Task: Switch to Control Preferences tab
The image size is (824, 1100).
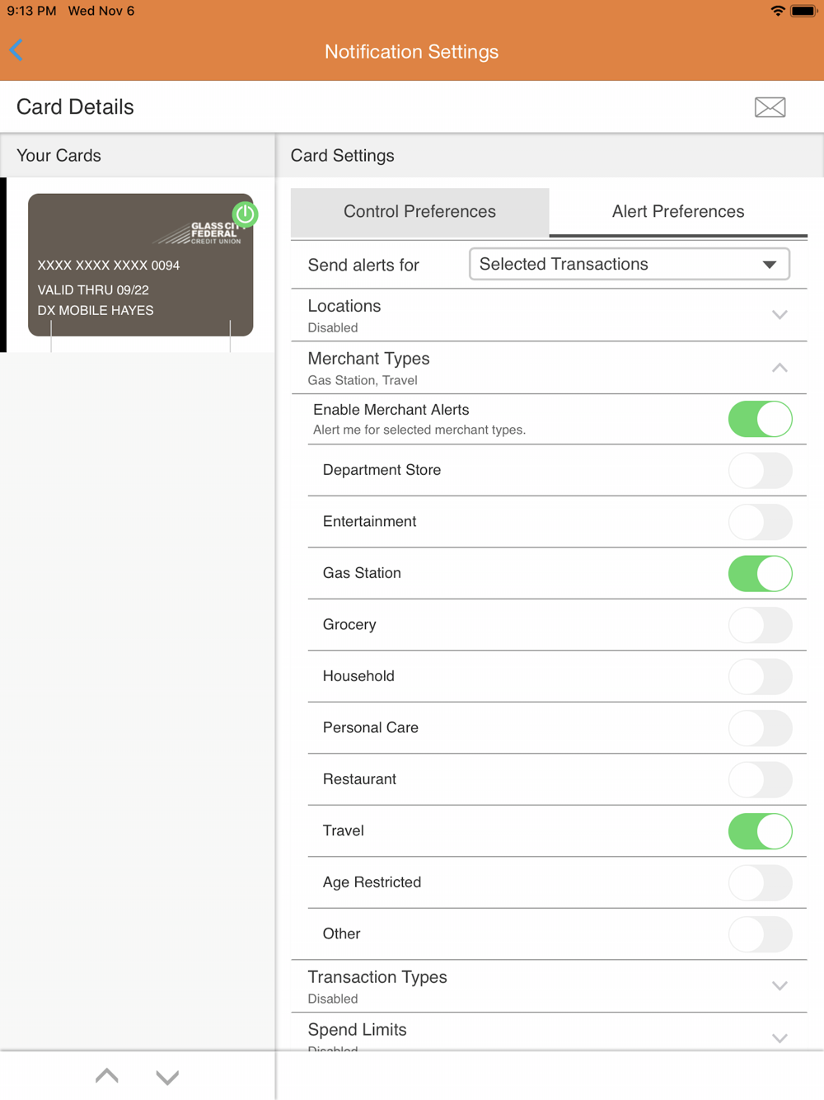Action: 419,211
